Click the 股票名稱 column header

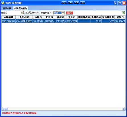[x=24, y=17]
